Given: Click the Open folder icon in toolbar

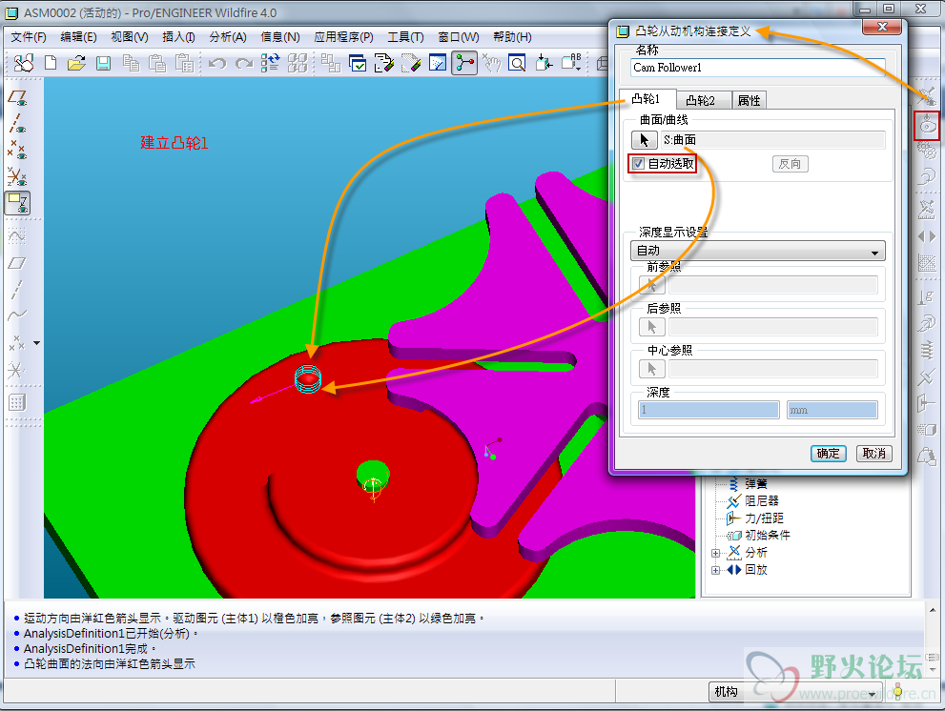Looking at the screenshot, I should [76, 64].
